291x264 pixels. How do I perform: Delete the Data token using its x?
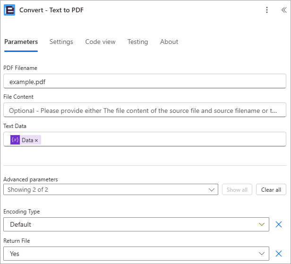pos(36,140)
